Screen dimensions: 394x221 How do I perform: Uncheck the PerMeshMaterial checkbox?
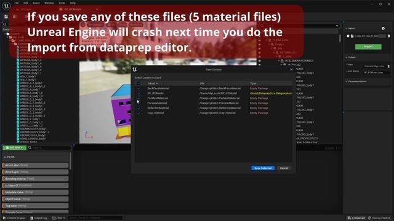(139, 98)
